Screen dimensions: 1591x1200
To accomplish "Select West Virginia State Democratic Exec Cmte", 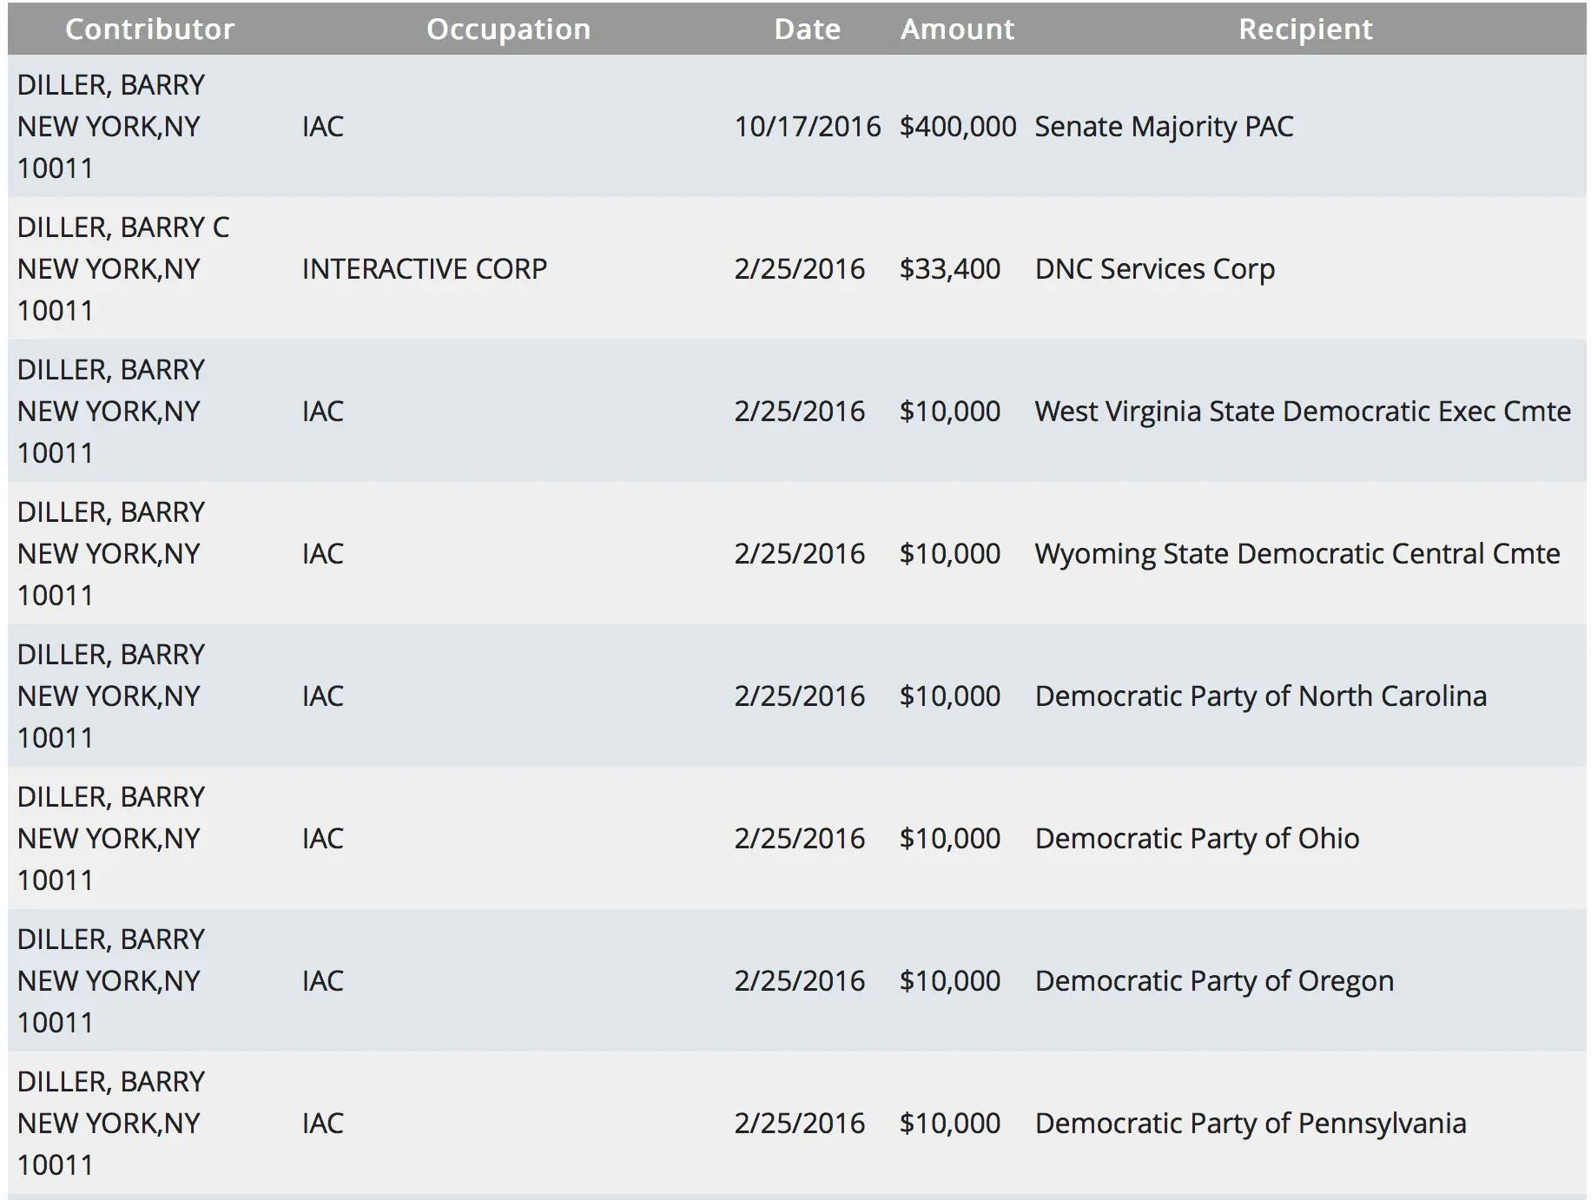I will pyautogui.click(x=1302, y=412).
